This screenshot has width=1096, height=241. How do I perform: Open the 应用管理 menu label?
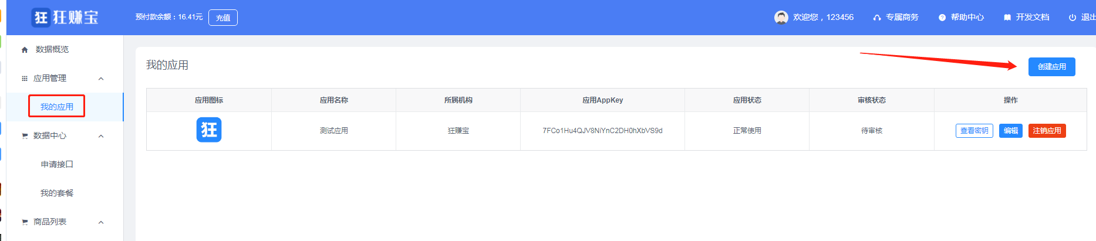tap(50, 78)
